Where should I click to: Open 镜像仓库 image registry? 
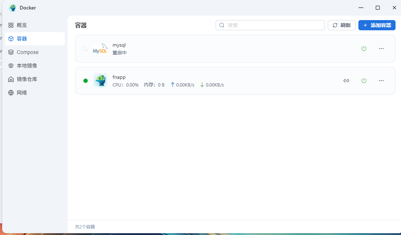35,79
